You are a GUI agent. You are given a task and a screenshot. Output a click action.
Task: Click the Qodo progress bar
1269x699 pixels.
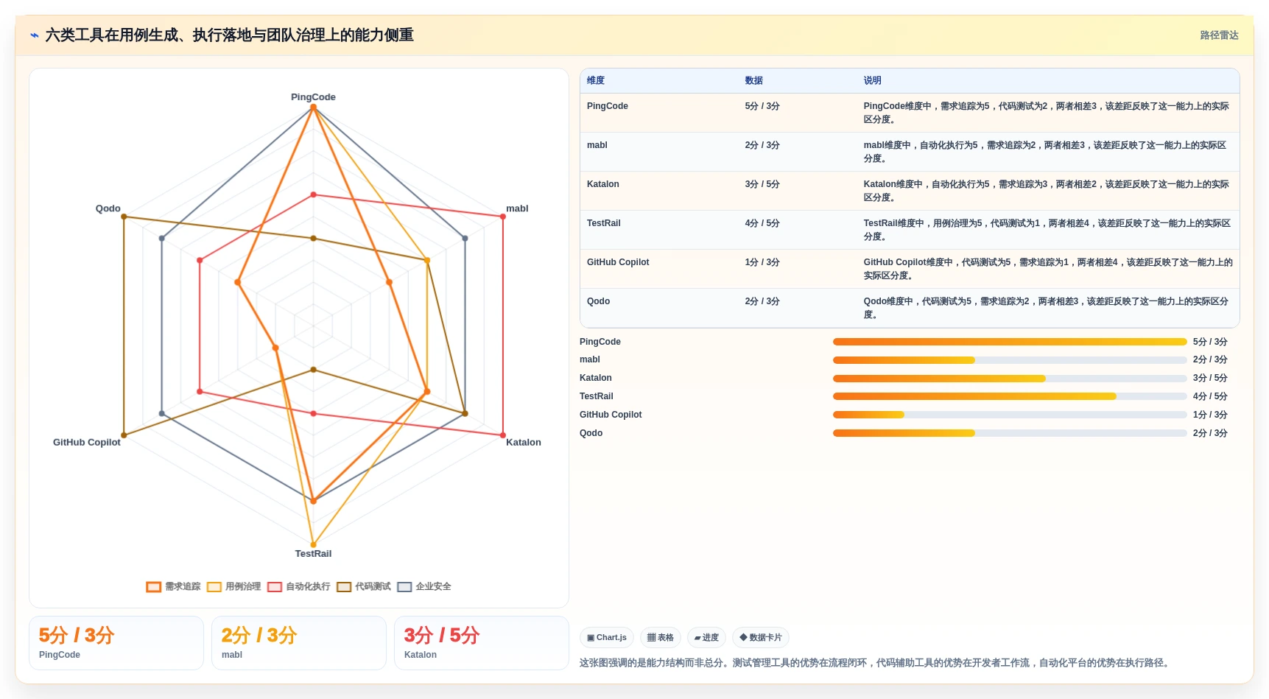coord(1010,433)
